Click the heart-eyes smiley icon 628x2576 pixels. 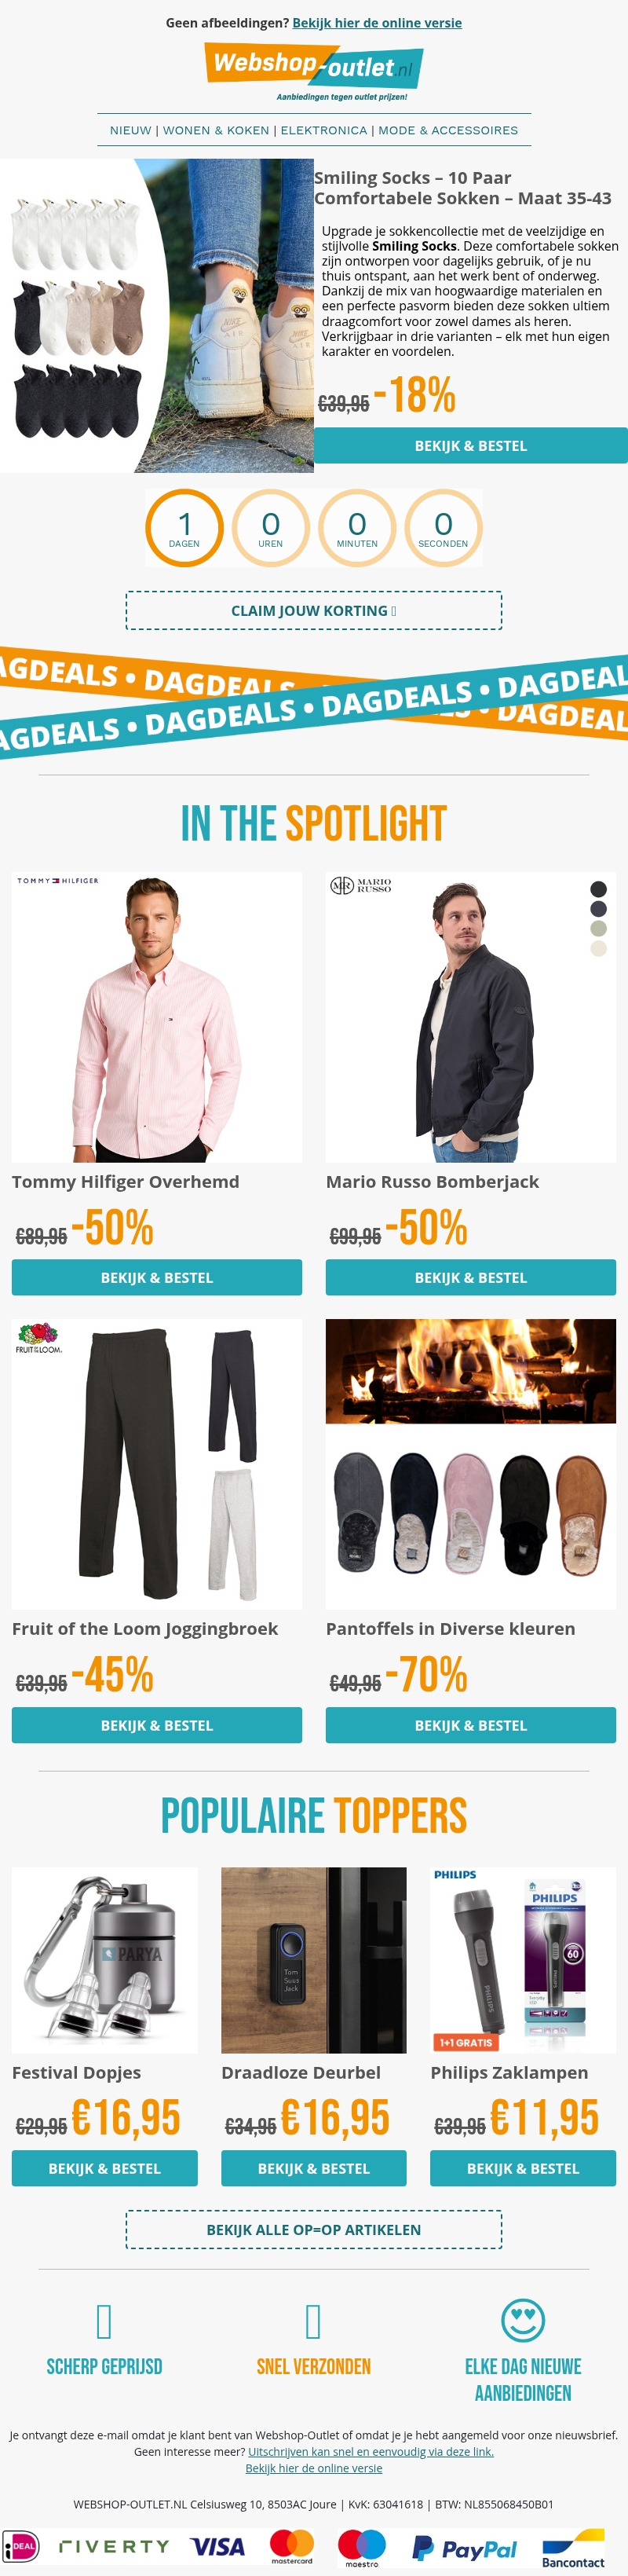click(523, 2320)
